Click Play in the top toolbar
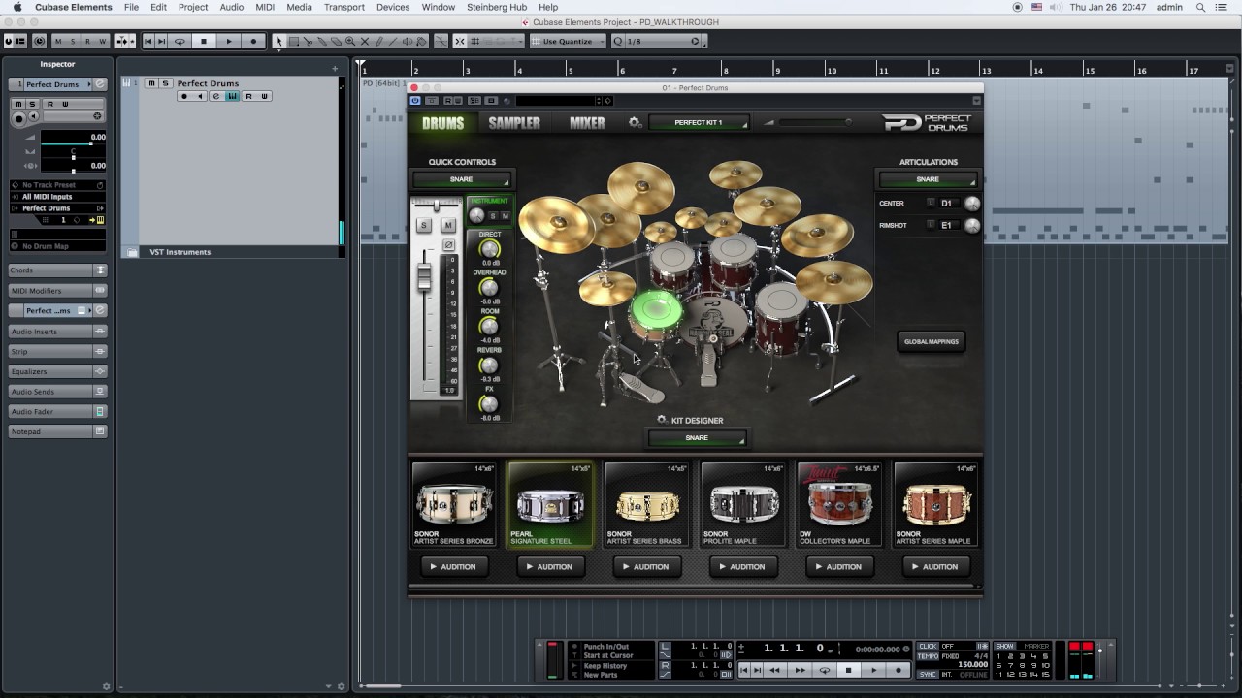The image size is (1242, 698). point(229,42)
